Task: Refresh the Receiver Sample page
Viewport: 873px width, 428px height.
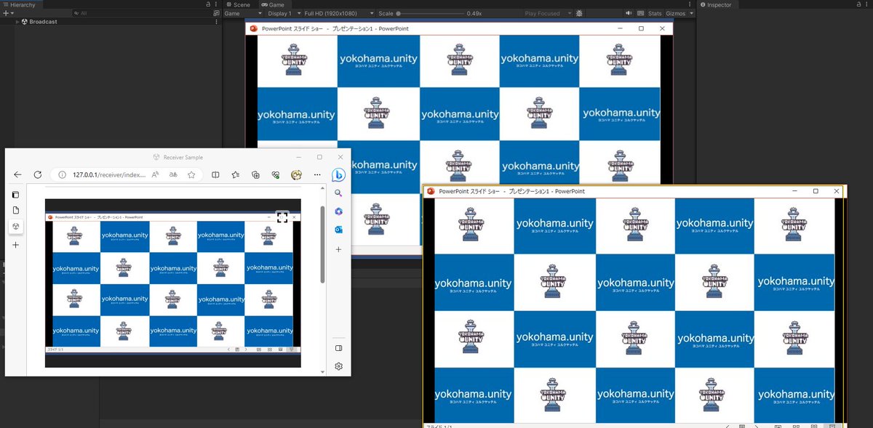Action: (37, 174)
